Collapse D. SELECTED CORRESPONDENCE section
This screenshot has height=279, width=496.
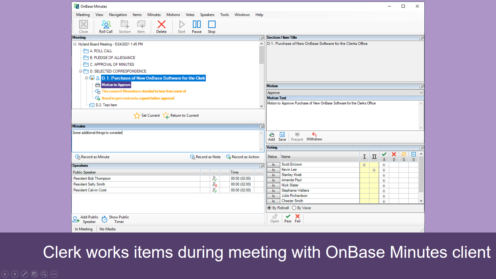(81, 71)
